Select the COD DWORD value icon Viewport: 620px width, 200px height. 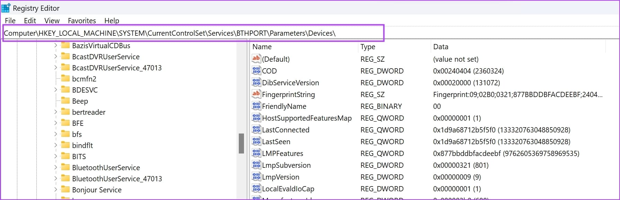(256, 71)
